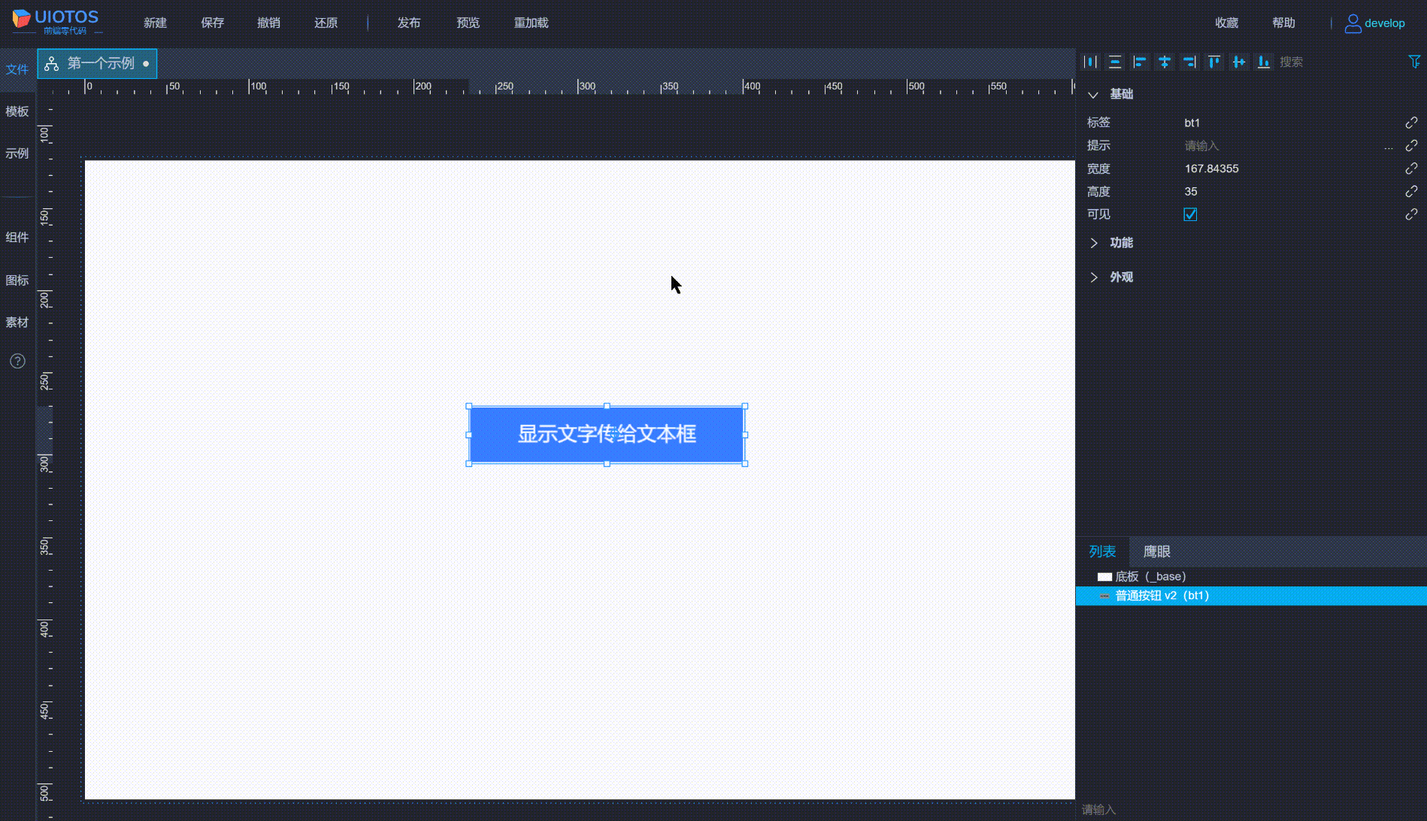This screenshot has height=821, width=1427.
Task: Click the 预览 preview button
Action: [468, 23]
